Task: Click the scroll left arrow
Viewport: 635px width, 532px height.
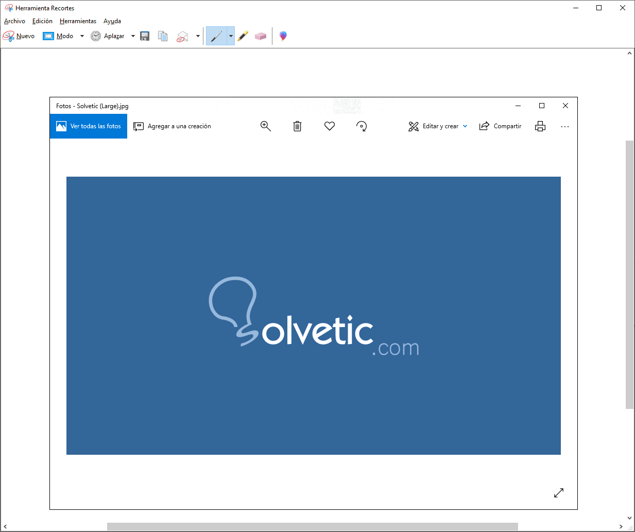Action: (x=5, y=526)
